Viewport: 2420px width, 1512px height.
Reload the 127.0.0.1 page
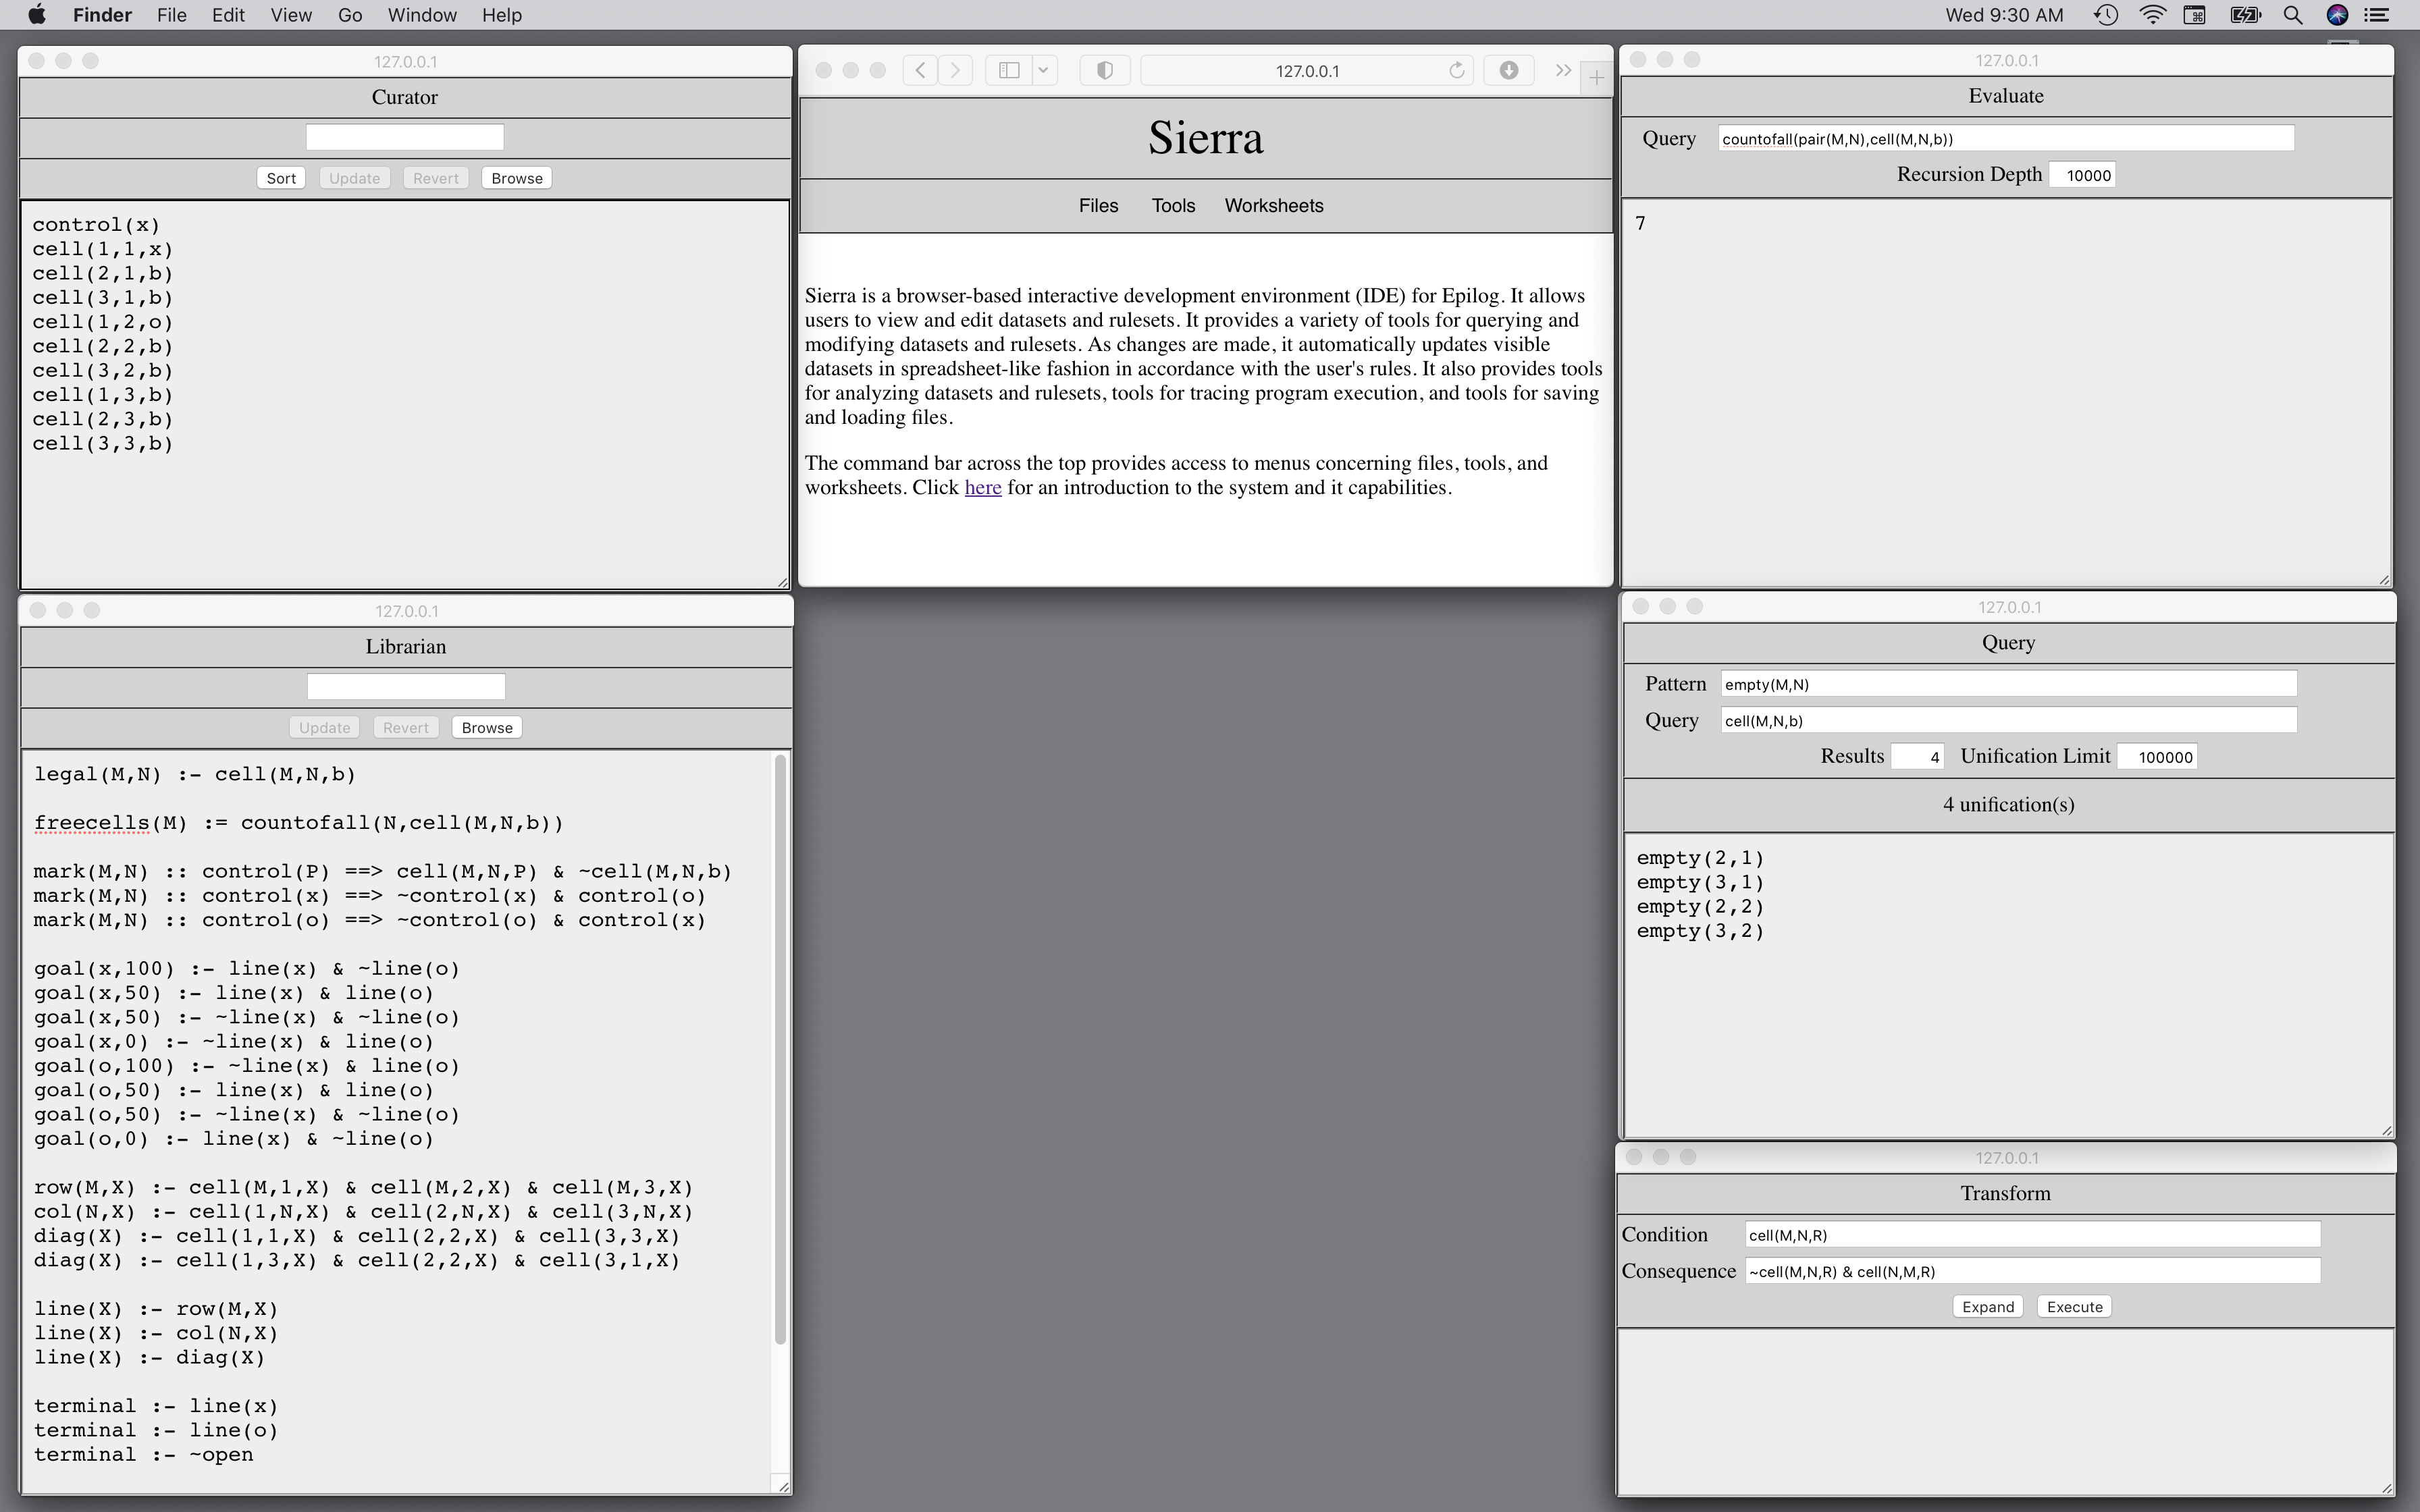(1456, 70)
